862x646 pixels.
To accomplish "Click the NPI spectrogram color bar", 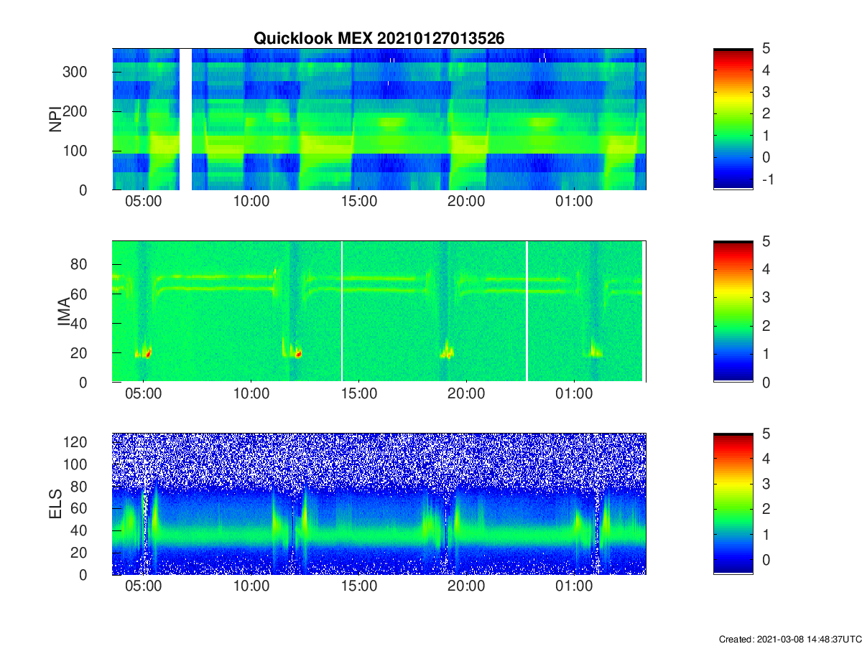I will coord(733,118).
